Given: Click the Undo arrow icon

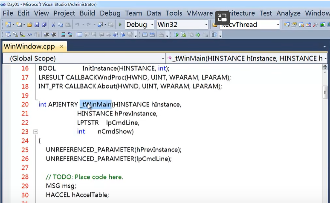Looking at the screenshot, I should pyautogui.click(x=77, y=25).
